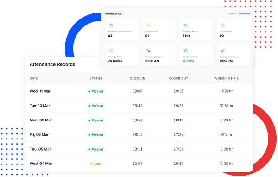
Task: Select the Fri, 06 Mar row date
Action: (x=39, y=135)
